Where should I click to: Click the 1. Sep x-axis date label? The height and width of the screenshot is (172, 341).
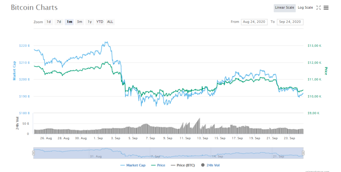98,138
